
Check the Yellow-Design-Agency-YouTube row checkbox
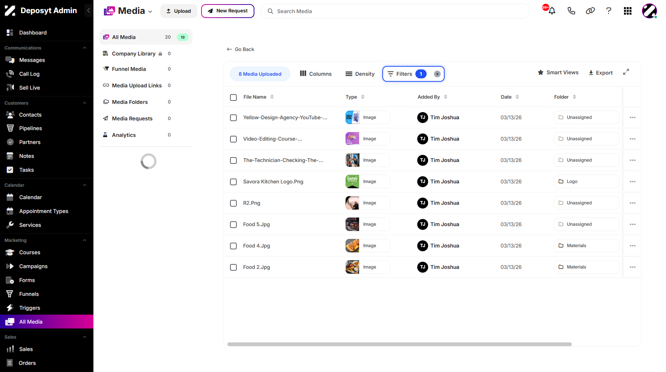(x=233, y=118)
